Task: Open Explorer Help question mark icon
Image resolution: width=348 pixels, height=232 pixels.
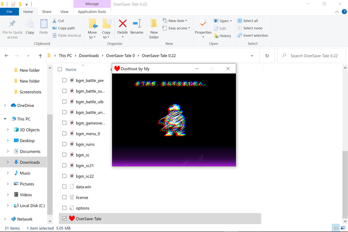Action: (344, 12)
